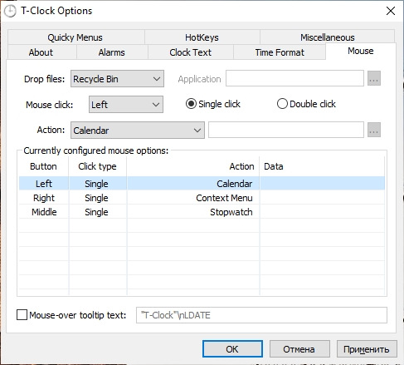Click browse button next to Application field
The height and width of the screenshot is (365, 404).
[374, 78]
